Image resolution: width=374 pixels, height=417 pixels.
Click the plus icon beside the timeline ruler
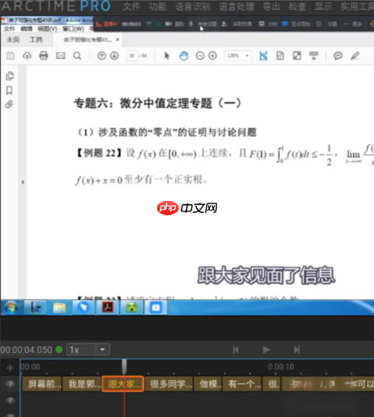pyautogui.click(x=10, y=367)
